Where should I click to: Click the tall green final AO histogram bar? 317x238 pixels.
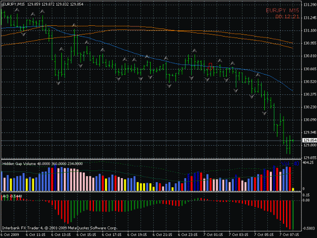click(x=293, y=215)
